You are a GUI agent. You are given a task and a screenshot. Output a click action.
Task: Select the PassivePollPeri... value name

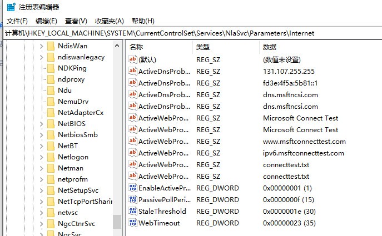pyautogui.click(x=165, y=199)
